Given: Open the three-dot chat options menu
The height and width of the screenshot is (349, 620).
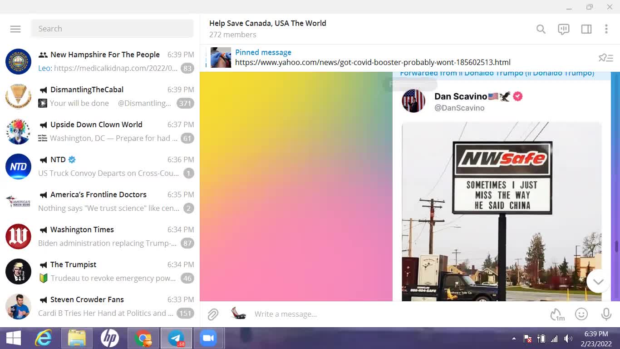Looking at the screenshot, I should 606,29.
